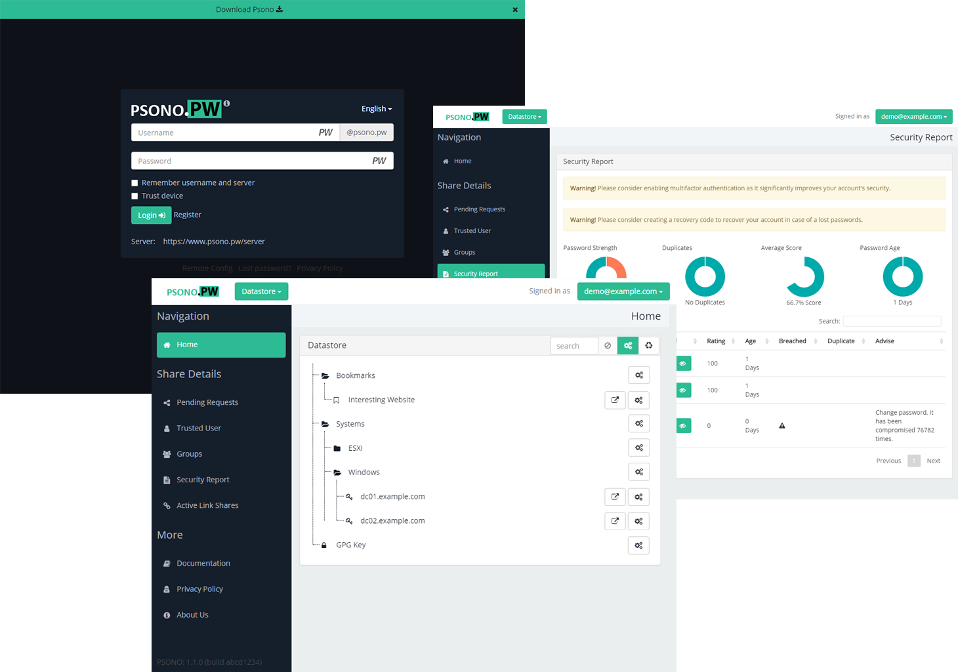
Task: Go to Next page of security report
Action: point(934,461)
